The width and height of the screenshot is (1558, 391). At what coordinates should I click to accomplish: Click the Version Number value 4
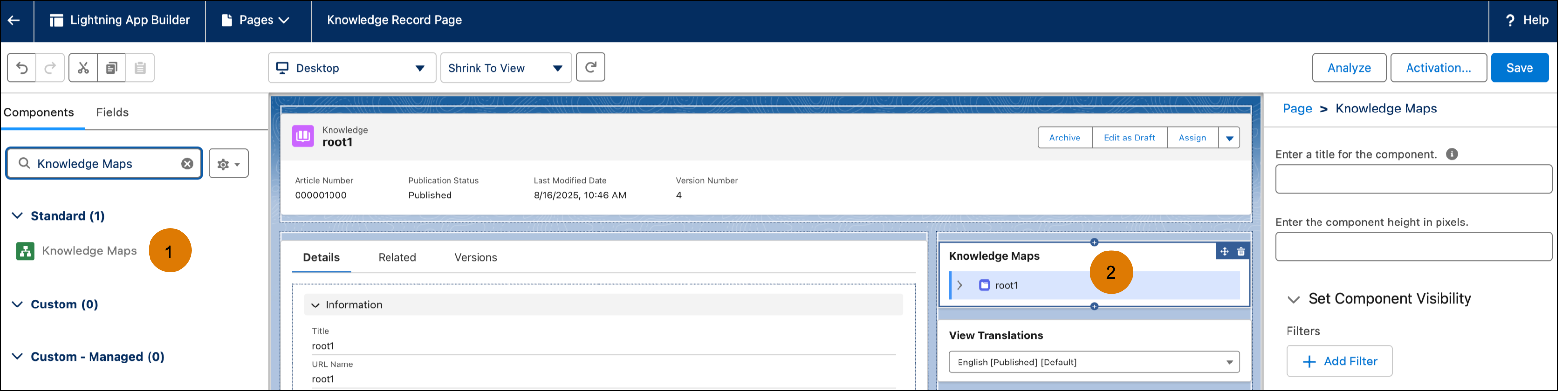(x=679, y=195)
